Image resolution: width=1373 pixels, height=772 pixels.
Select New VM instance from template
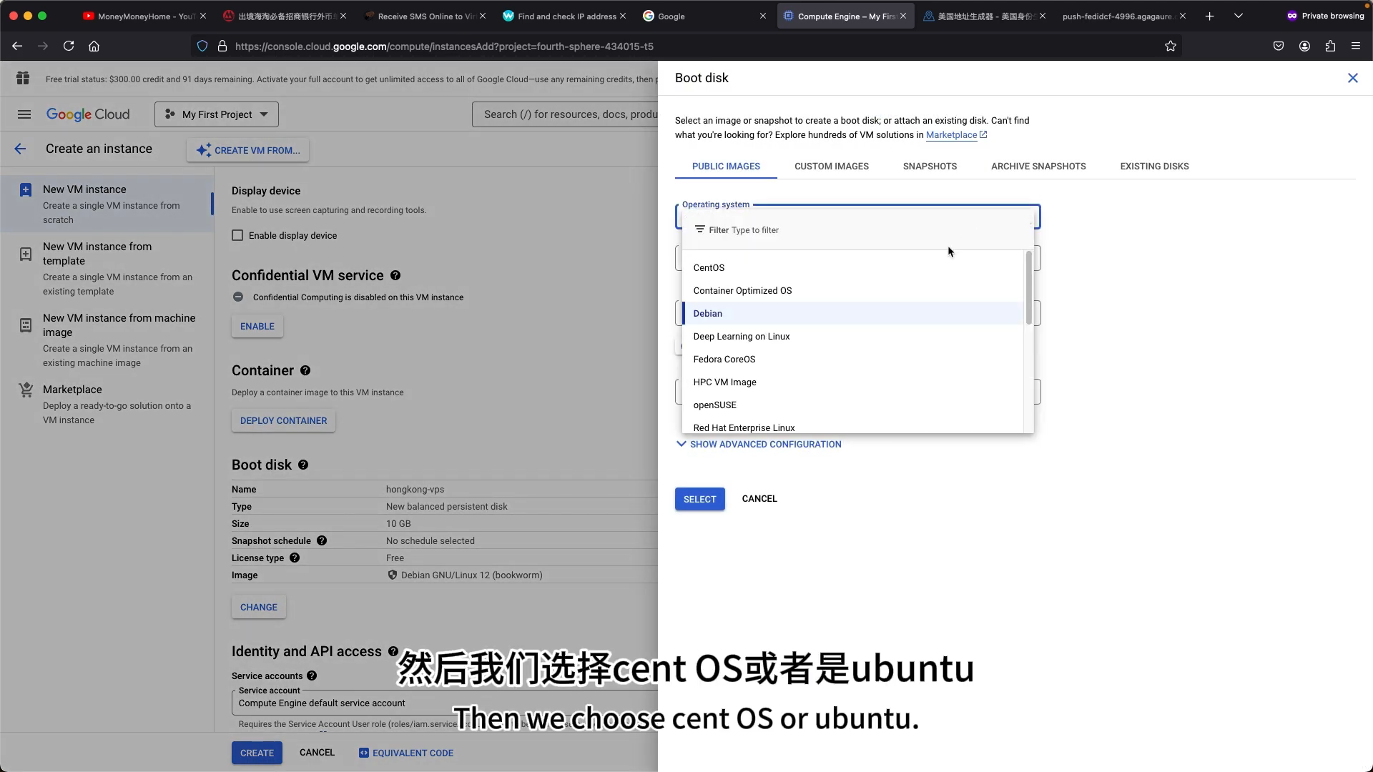pos(107,268)
